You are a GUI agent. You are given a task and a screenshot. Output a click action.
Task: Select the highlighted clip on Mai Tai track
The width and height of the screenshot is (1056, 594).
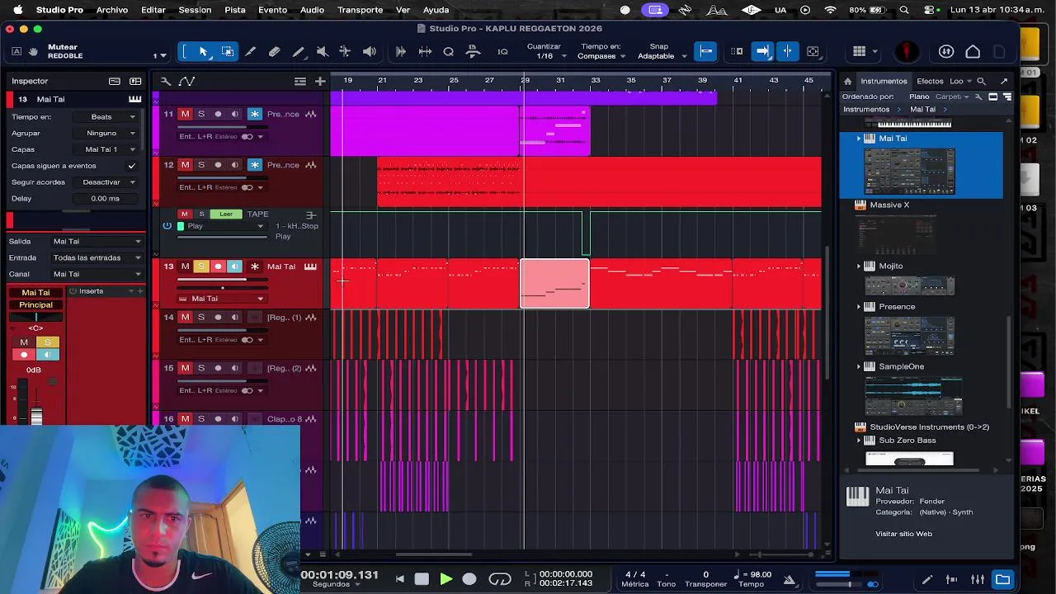[554, 284]
